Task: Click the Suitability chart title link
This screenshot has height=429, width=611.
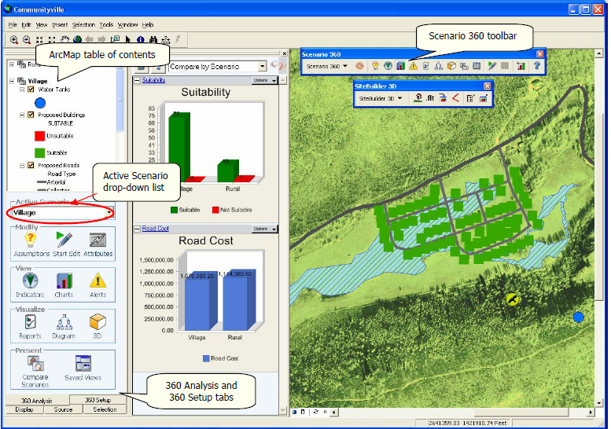Action: [154, 80]
